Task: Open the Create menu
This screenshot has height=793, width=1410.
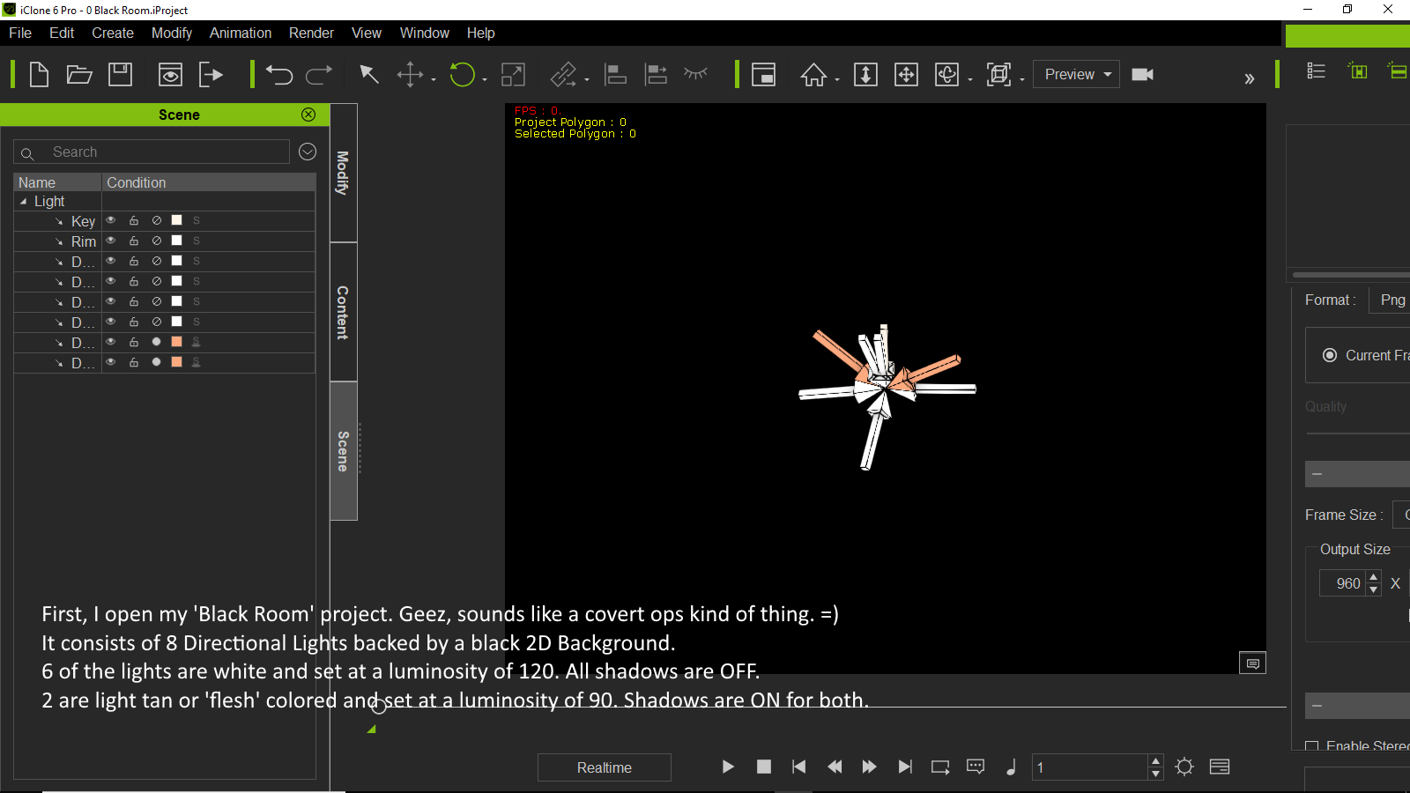Action: (113, 33)
